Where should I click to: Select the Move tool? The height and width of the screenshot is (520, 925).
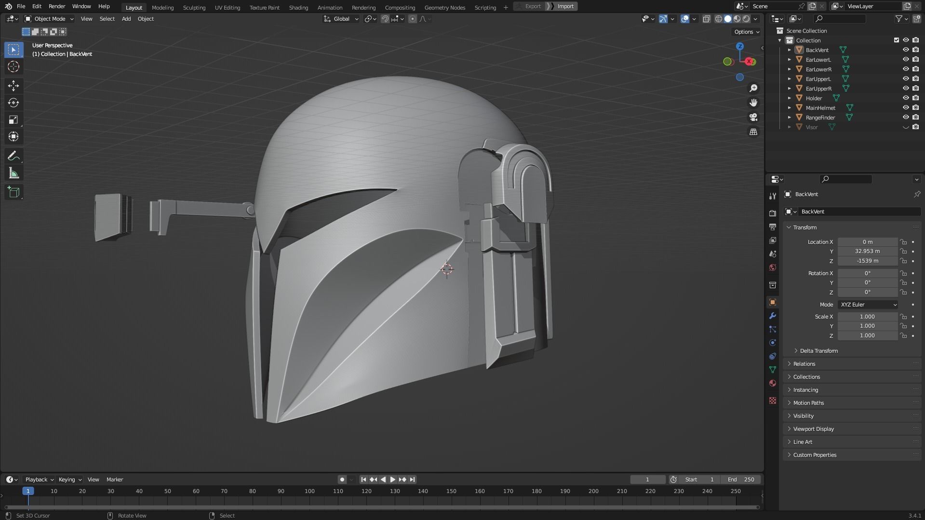coord(13,86)
